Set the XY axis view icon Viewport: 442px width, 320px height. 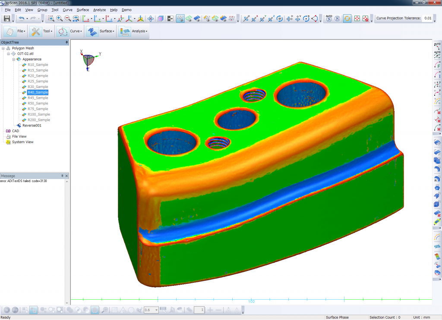pos(86,19)
